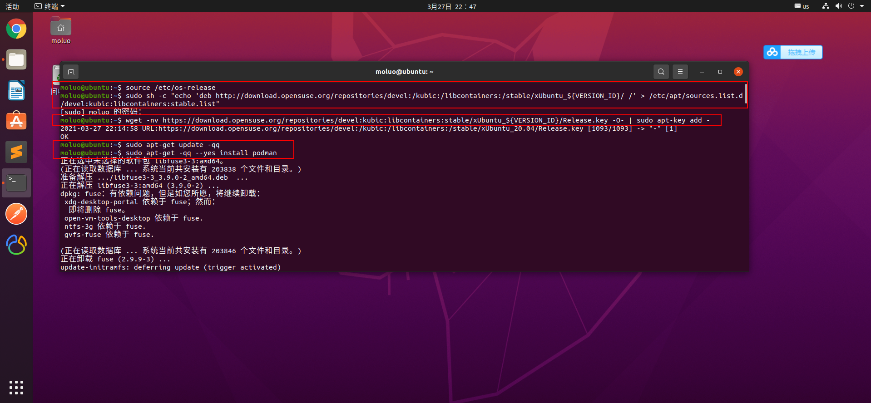The width and height of the screenshot is (871, 403).
Task: Open the moluo home folder on desktop
Action: 61,31
